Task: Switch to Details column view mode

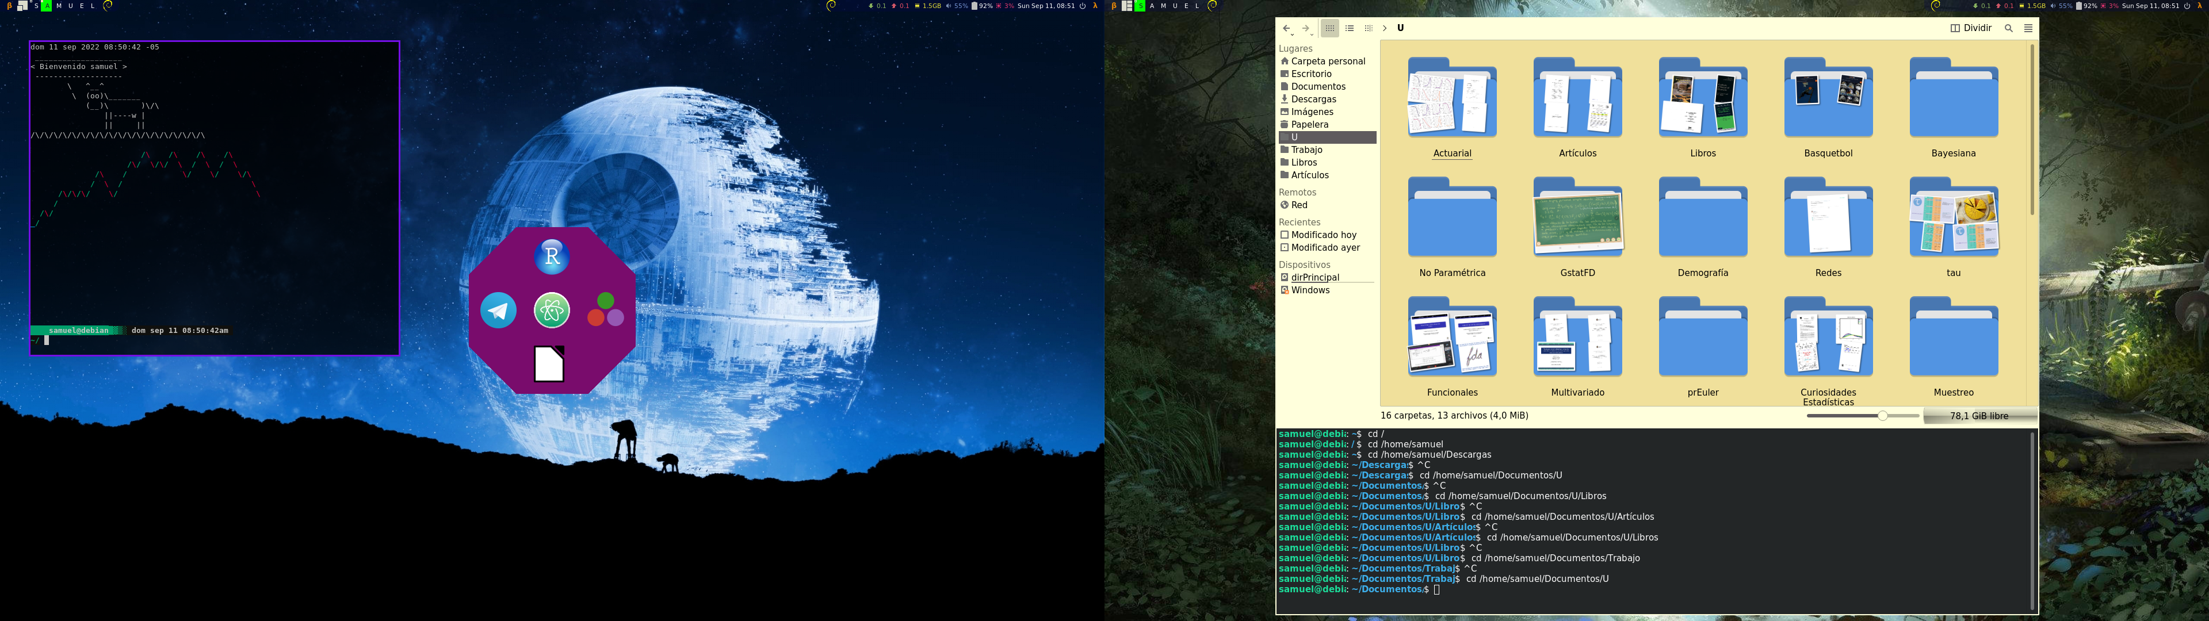Action: click(1368, 28)
